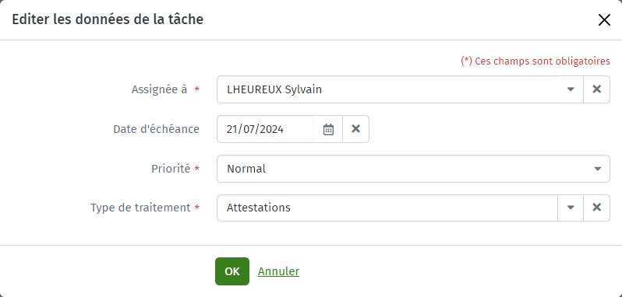Clear the Assignée à selection
The width and height of the screenshot is (622, 297).
click(596, 89)
